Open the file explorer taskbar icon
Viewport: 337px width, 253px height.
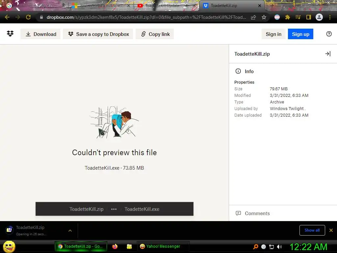tap(129, 246)
